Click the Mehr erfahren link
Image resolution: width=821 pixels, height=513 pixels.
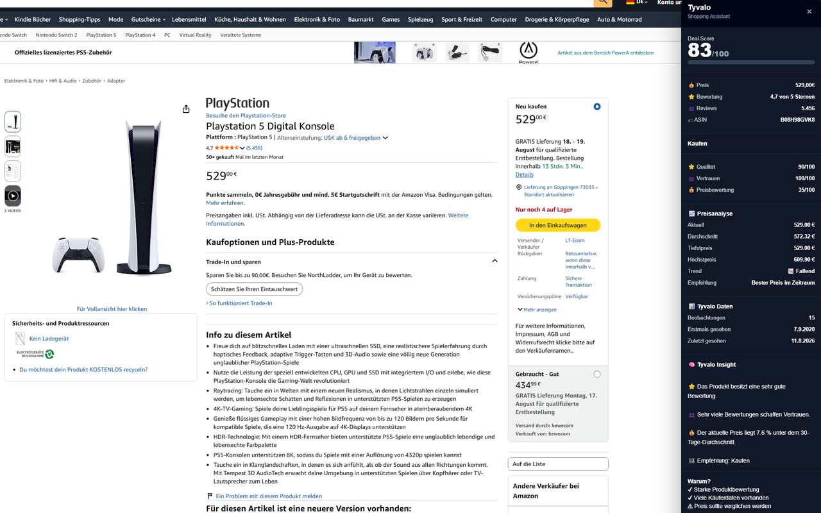(x=225, y=203)
